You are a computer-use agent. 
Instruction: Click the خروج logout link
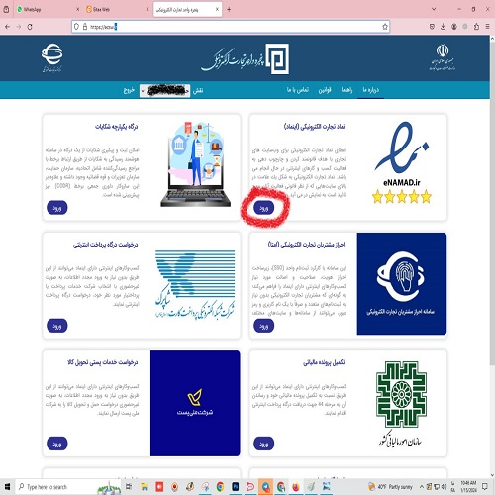coord(129,90)
